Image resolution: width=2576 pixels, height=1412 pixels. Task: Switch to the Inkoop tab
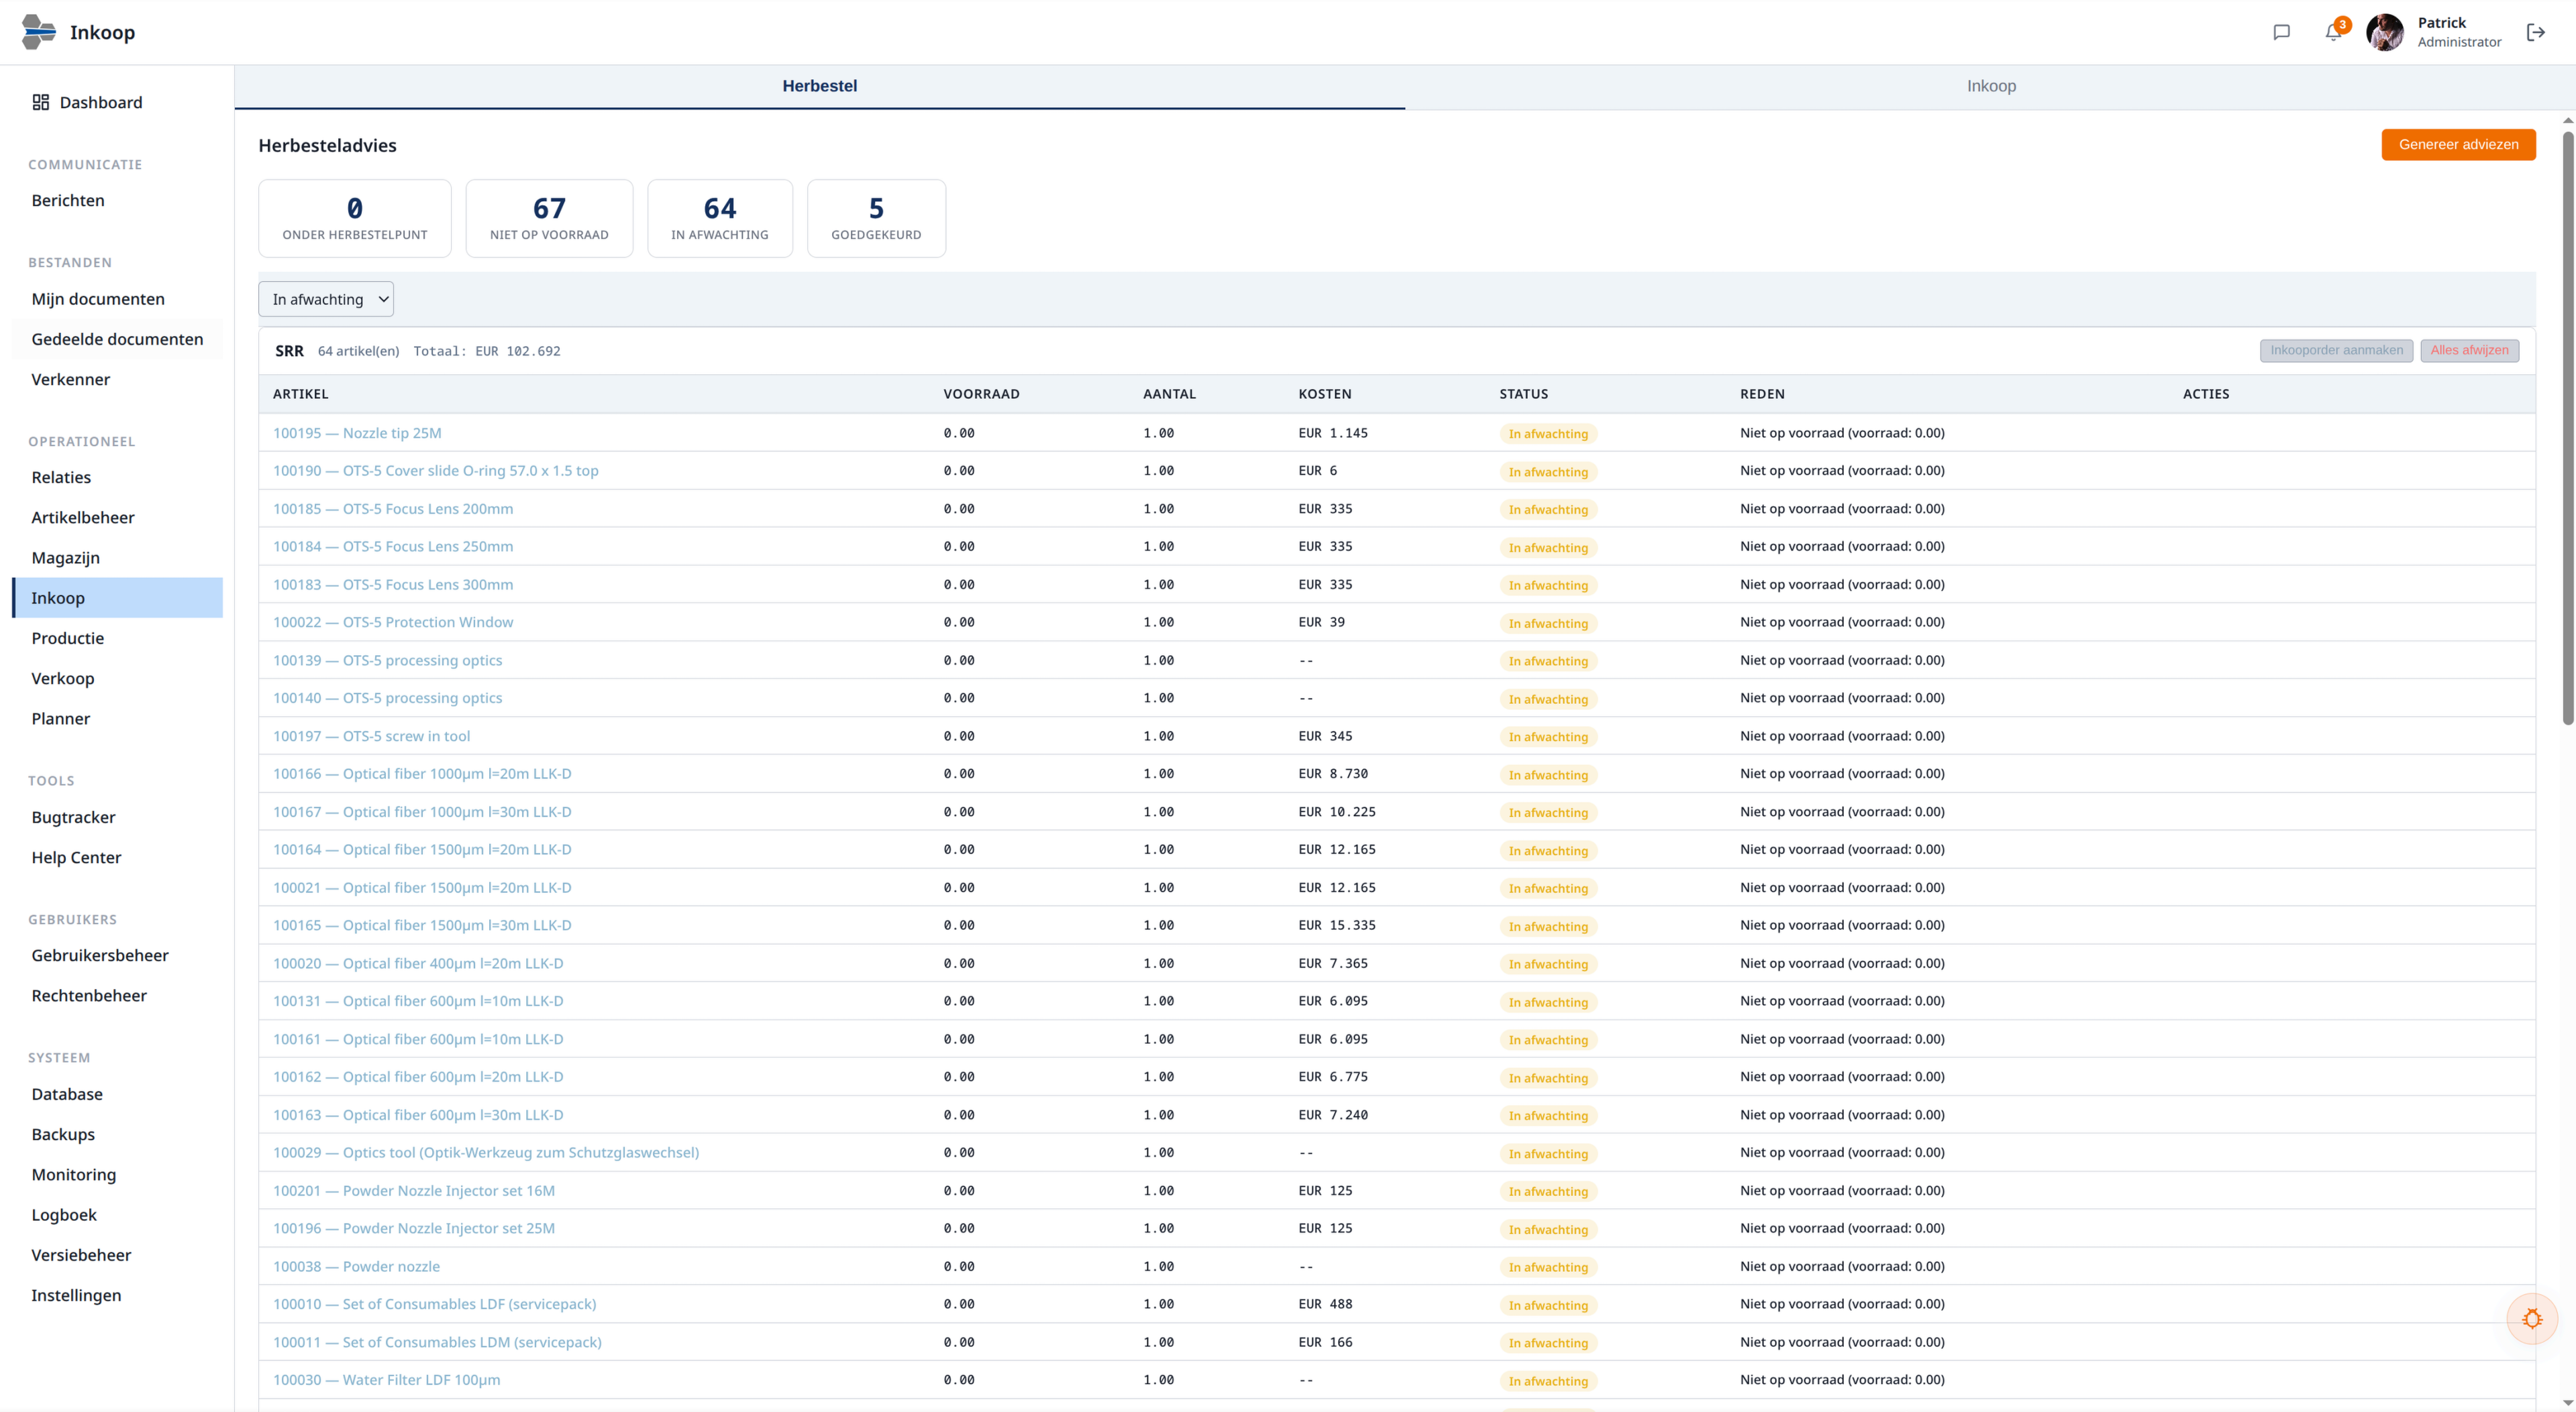[x=1990, y=86]
